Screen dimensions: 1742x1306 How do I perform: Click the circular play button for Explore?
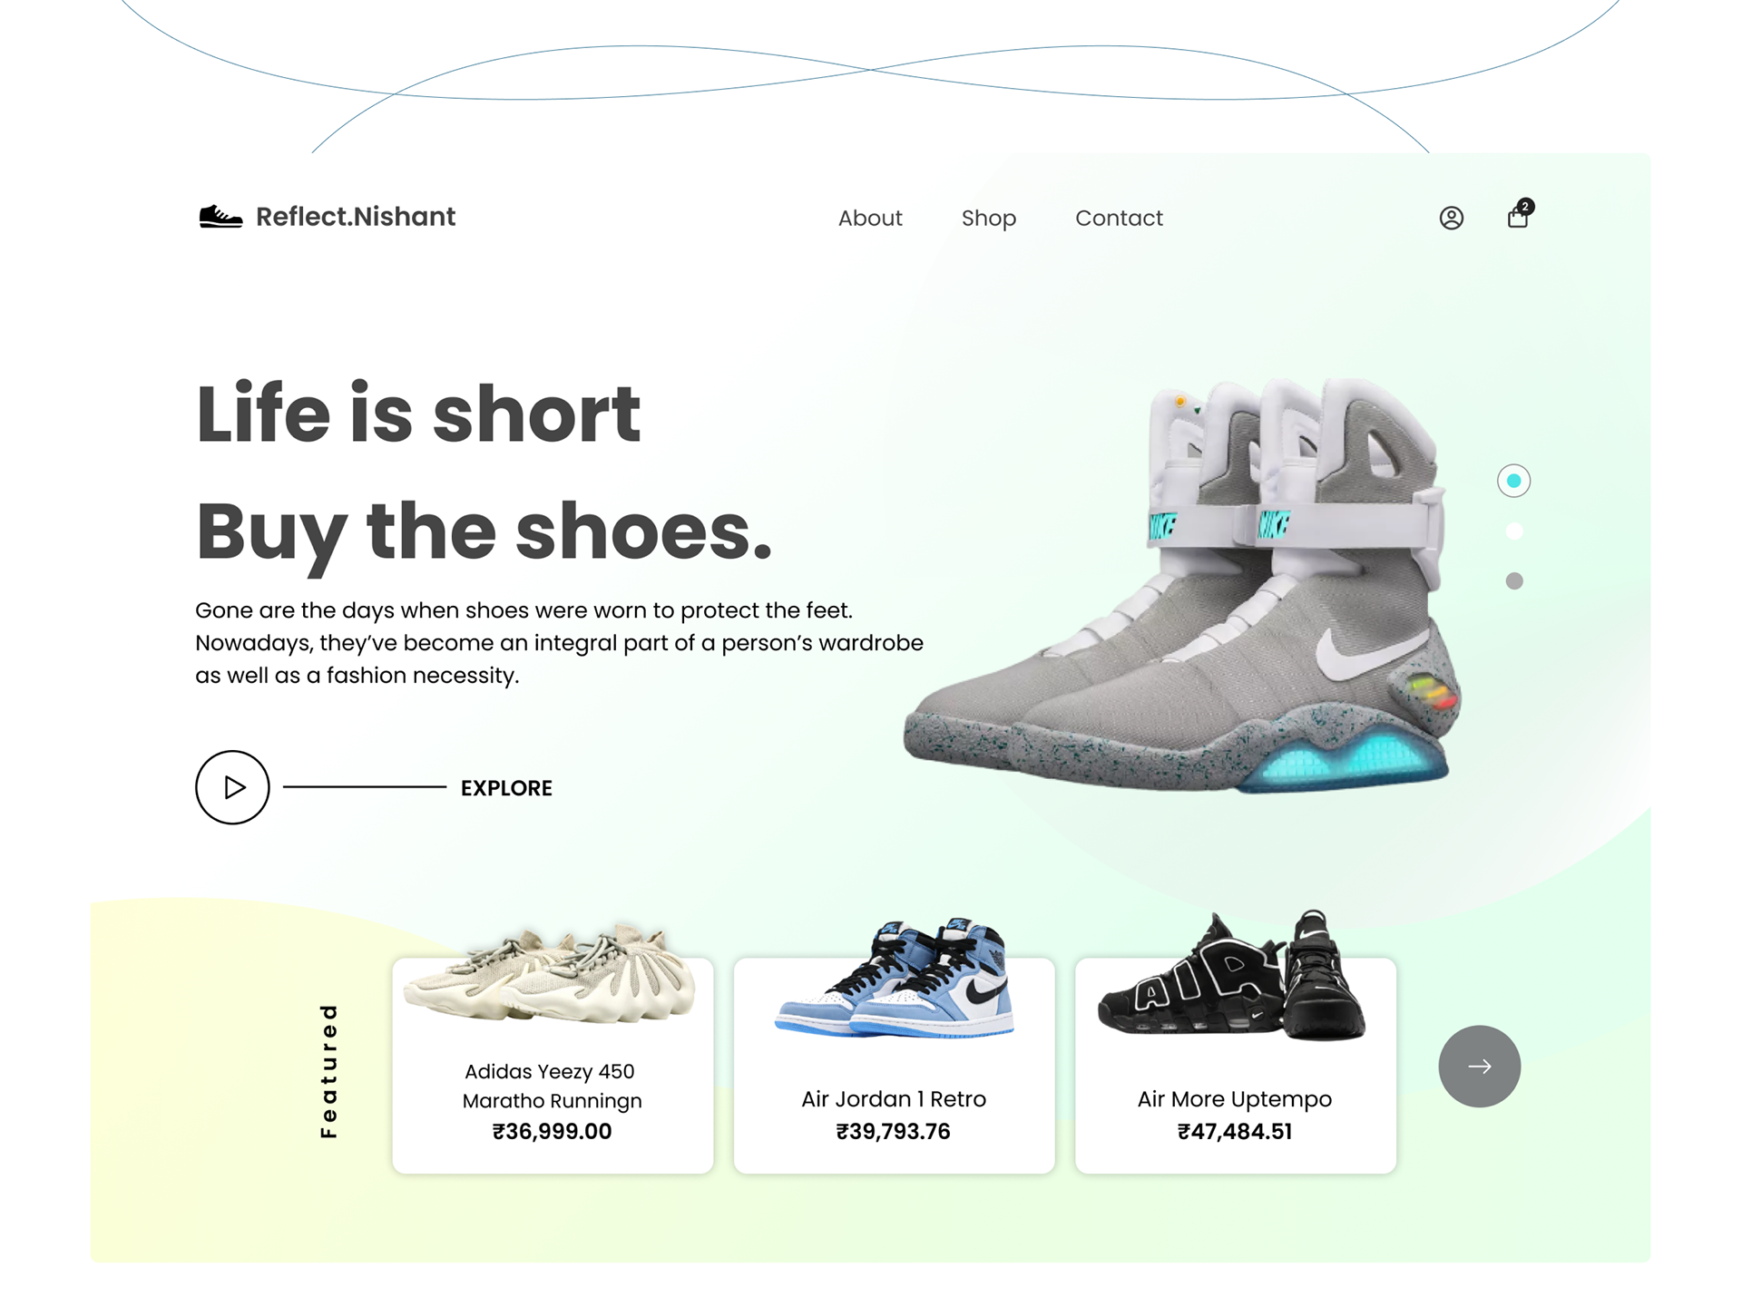232,787
